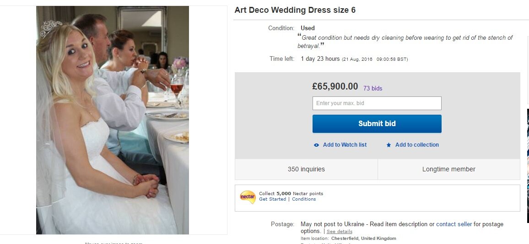Click the Add to collection text
The height and width of the screenshot is (244, 529).
[x=417, y=145]
